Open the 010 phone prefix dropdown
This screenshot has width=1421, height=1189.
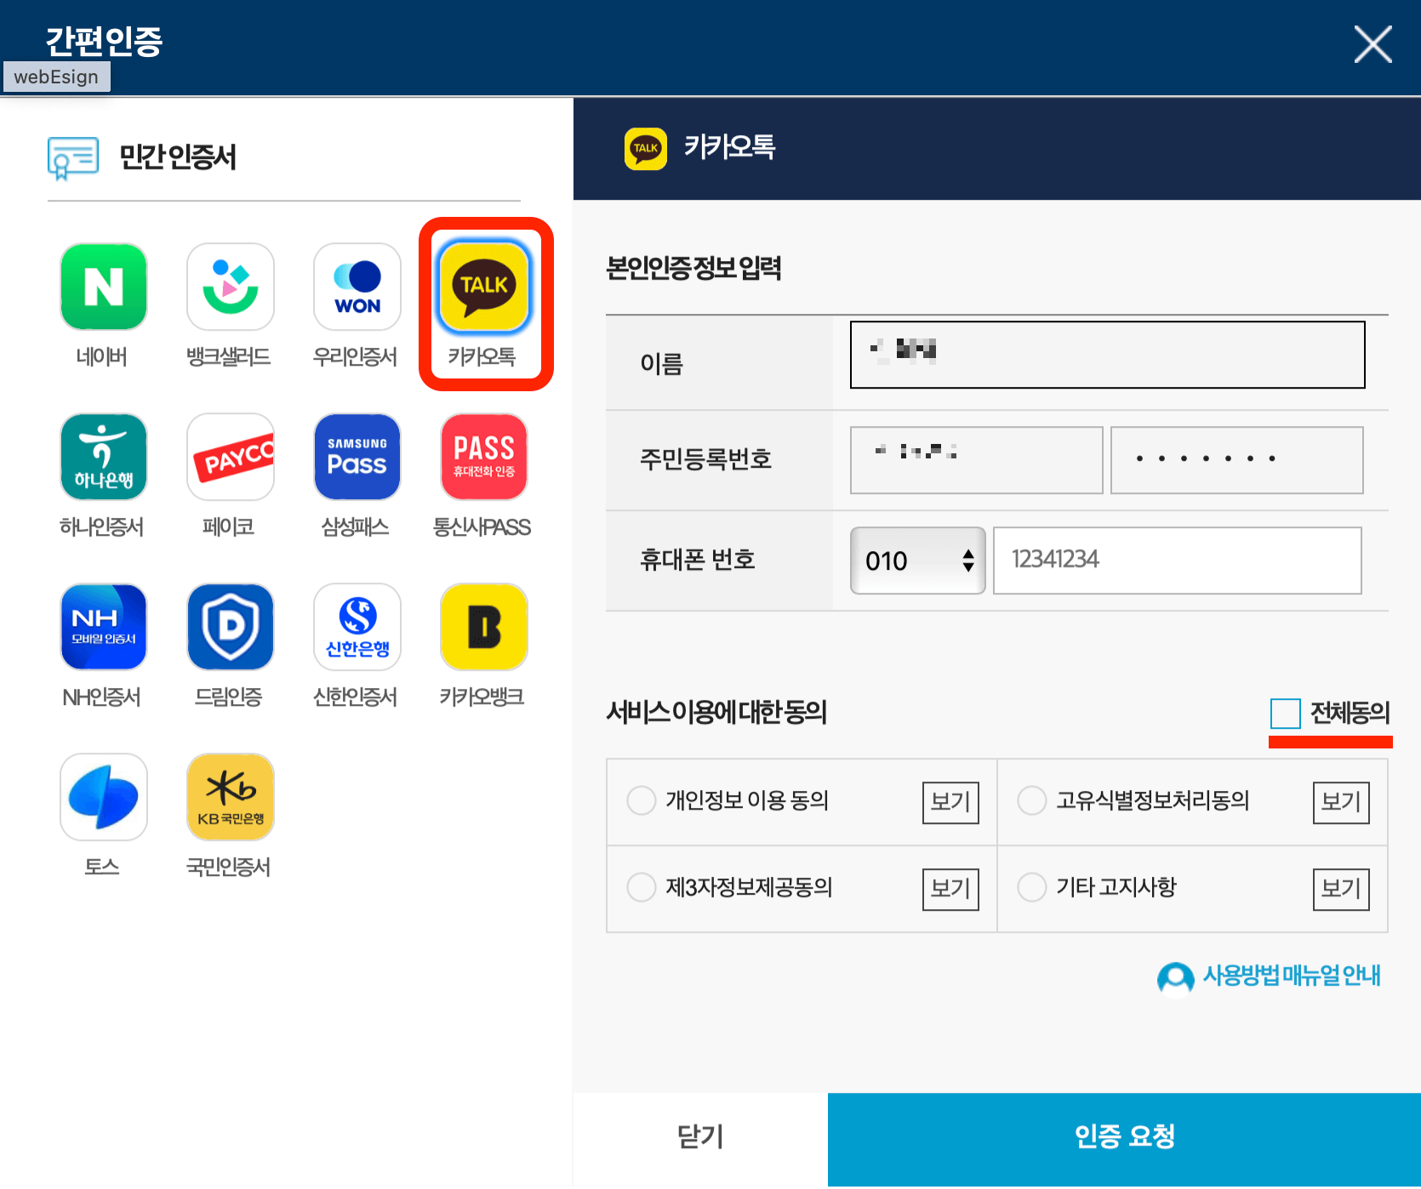(x=917, y=560)
